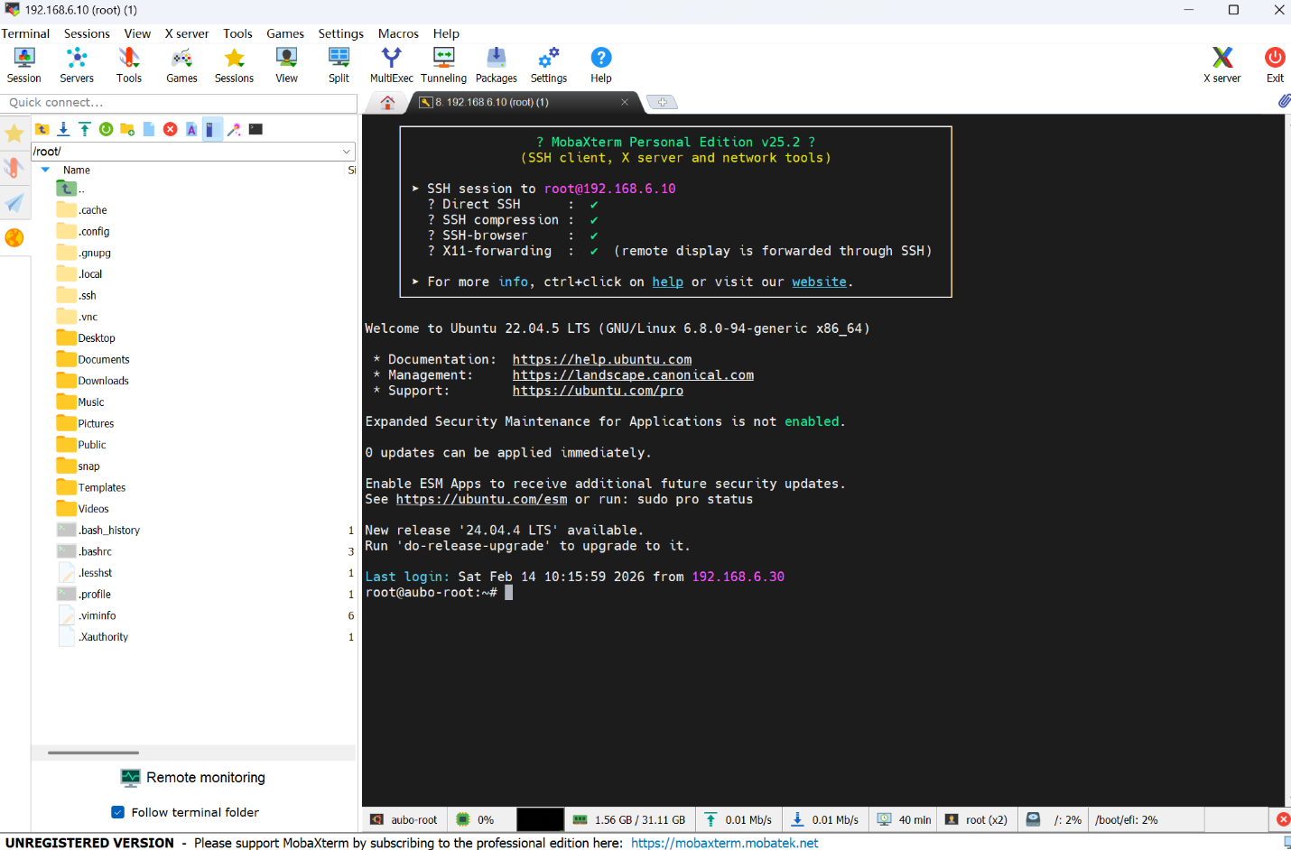The width and height of the screenshot is (1291, 850).
Task: Open the Packages toolbar icon
Action: click(x=496, y=65)
